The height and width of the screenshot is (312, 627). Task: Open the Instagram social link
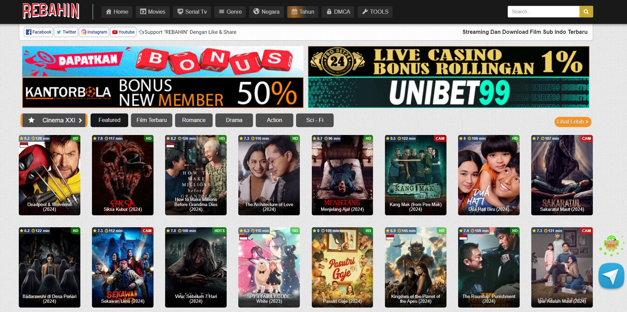coord(94,32)
